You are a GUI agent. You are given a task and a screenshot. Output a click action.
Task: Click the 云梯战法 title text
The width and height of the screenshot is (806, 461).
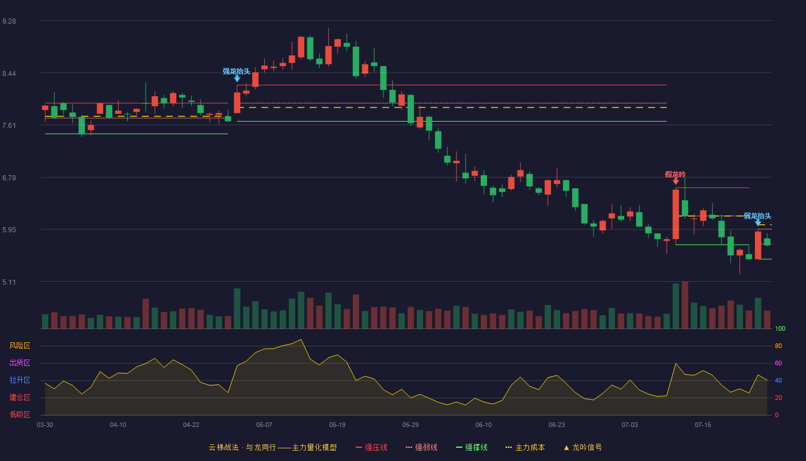[223, 447]
